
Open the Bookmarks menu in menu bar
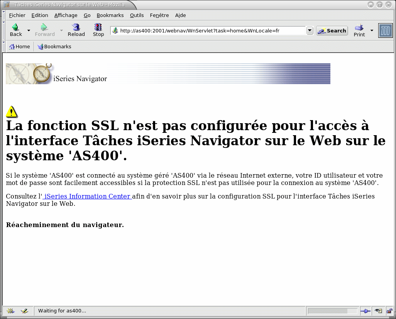pyautogui.click(x=110, y=15)
